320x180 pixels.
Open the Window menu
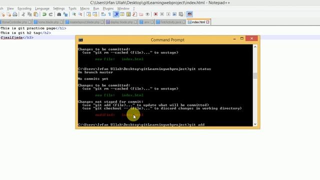click(123, 8)
